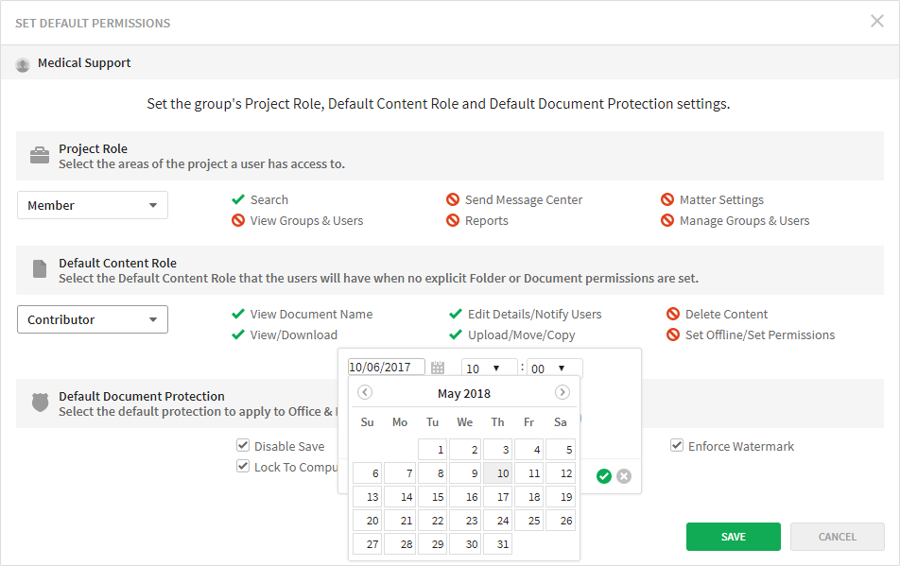900x566 pixels.
Task: Go to next month in the calendar
Action: pos(562,391)
